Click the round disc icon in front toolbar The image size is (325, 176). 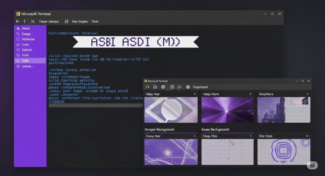click(x=163, y=87)
